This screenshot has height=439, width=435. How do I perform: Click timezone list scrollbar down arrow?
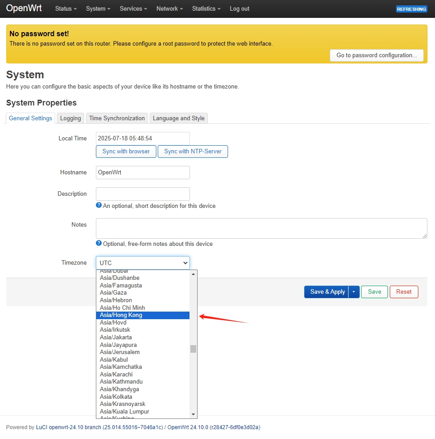click(x=193, y=414)
